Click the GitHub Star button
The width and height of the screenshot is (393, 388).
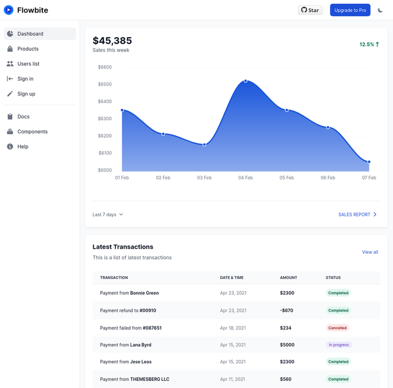tap(310, 10)
